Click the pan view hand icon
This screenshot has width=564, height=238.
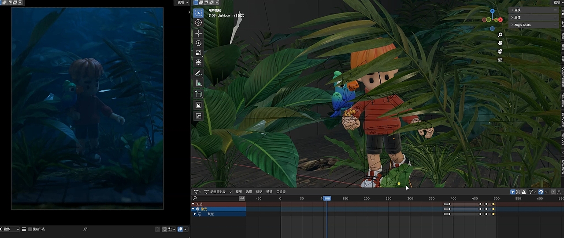500,43
